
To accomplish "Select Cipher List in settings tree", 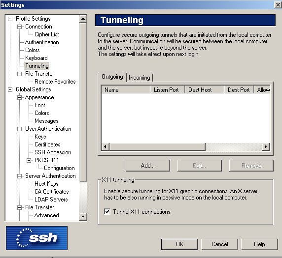I will point(46,34).
